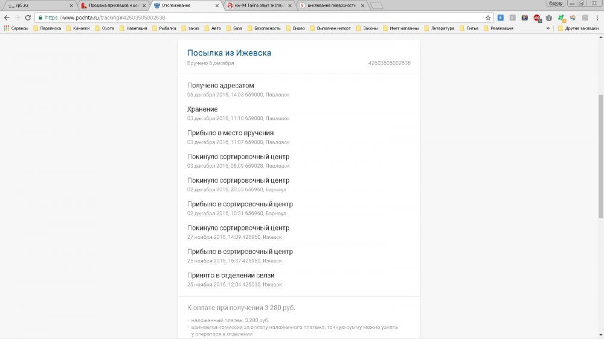Screen dimensions: 604x339
Task: Expand the hidden bookmarks overflow chevron
Action: point(548,28)
